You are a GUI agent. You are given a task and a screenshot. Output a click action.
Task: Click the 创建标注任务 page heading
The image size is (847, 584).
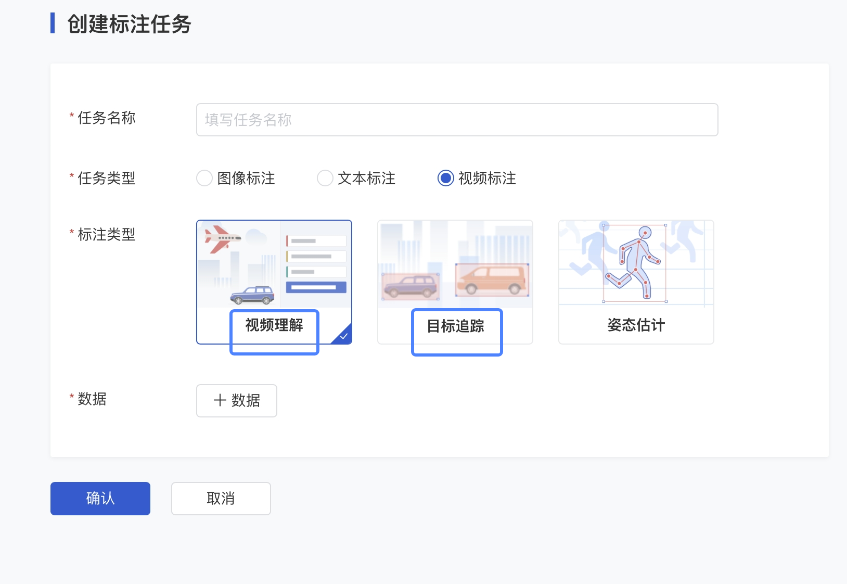129,24
